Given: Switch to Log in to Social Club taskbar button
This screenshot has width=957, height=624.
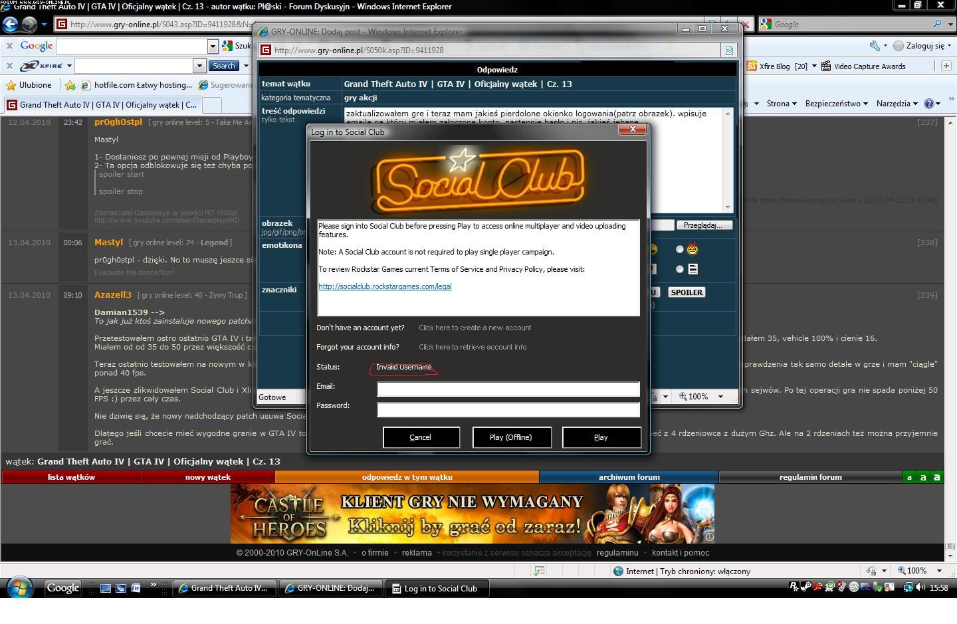Looking at the screenshot, I should [437, 588].
